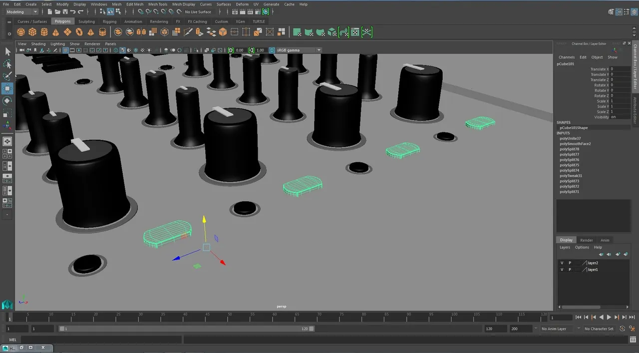Click the create layer from selected icon
639x353 pixels.
tap(626, 254)
